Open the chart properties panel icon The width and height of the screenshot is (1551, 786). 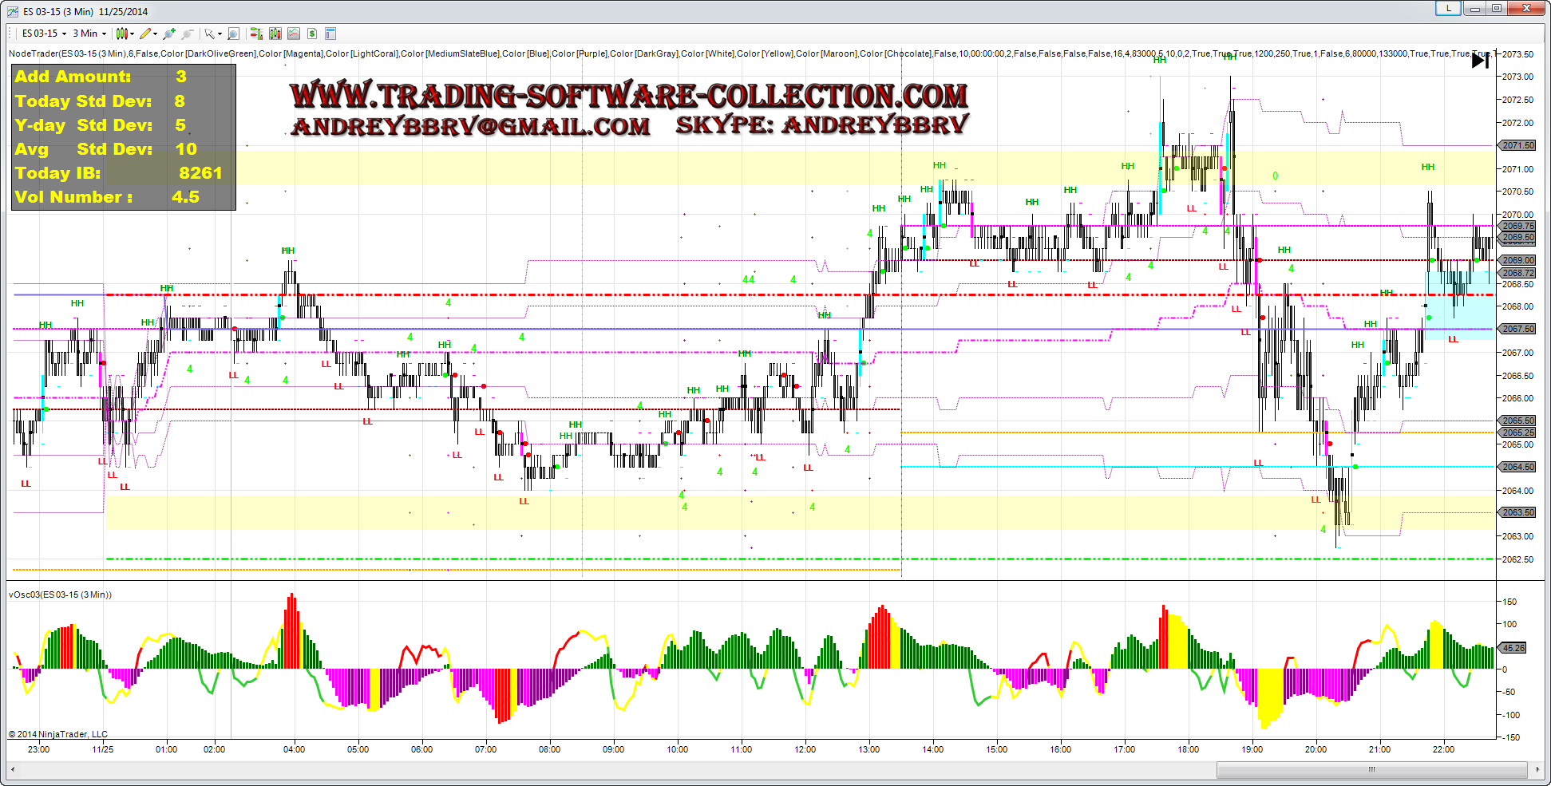tap(330, 34)
